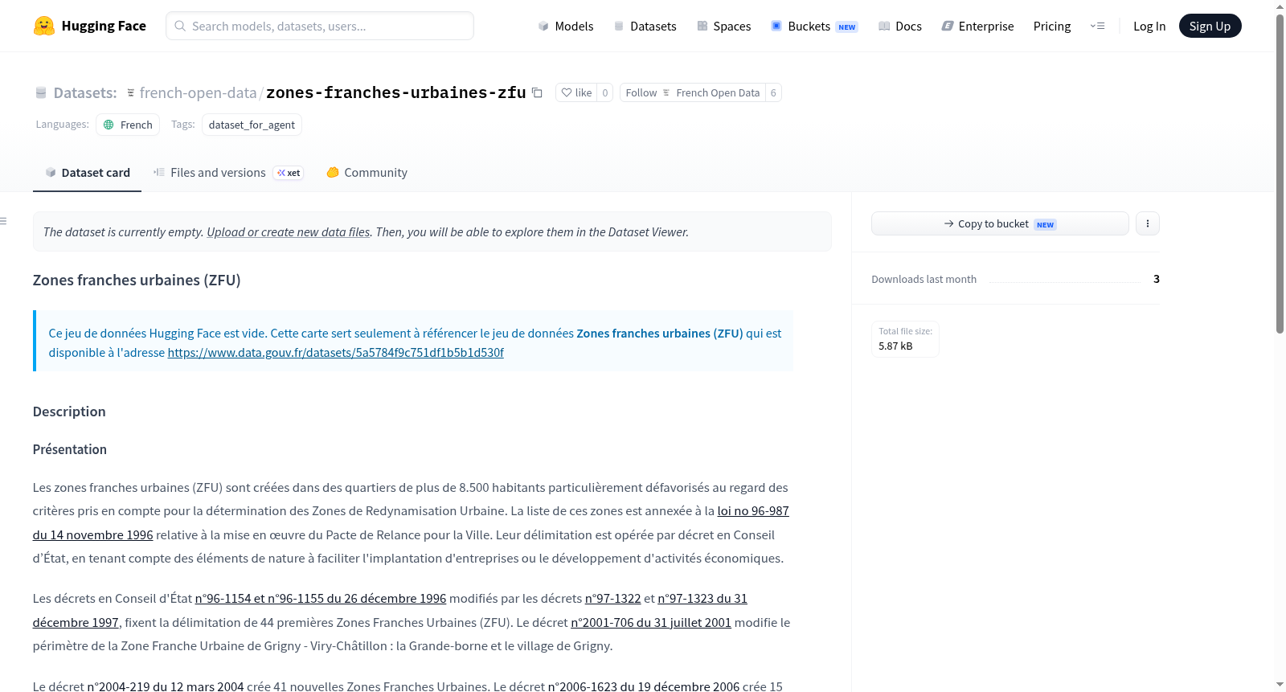Open the three-dot options menu beside Copy to bucket
1286x692 pixels.
click(1148, 223)
